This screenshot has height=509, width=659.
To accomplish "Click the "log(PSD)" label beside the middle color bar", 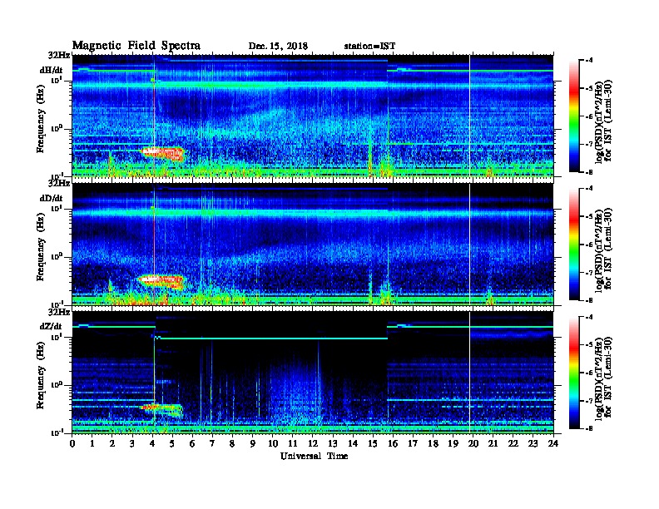I will tap(598, 274).
